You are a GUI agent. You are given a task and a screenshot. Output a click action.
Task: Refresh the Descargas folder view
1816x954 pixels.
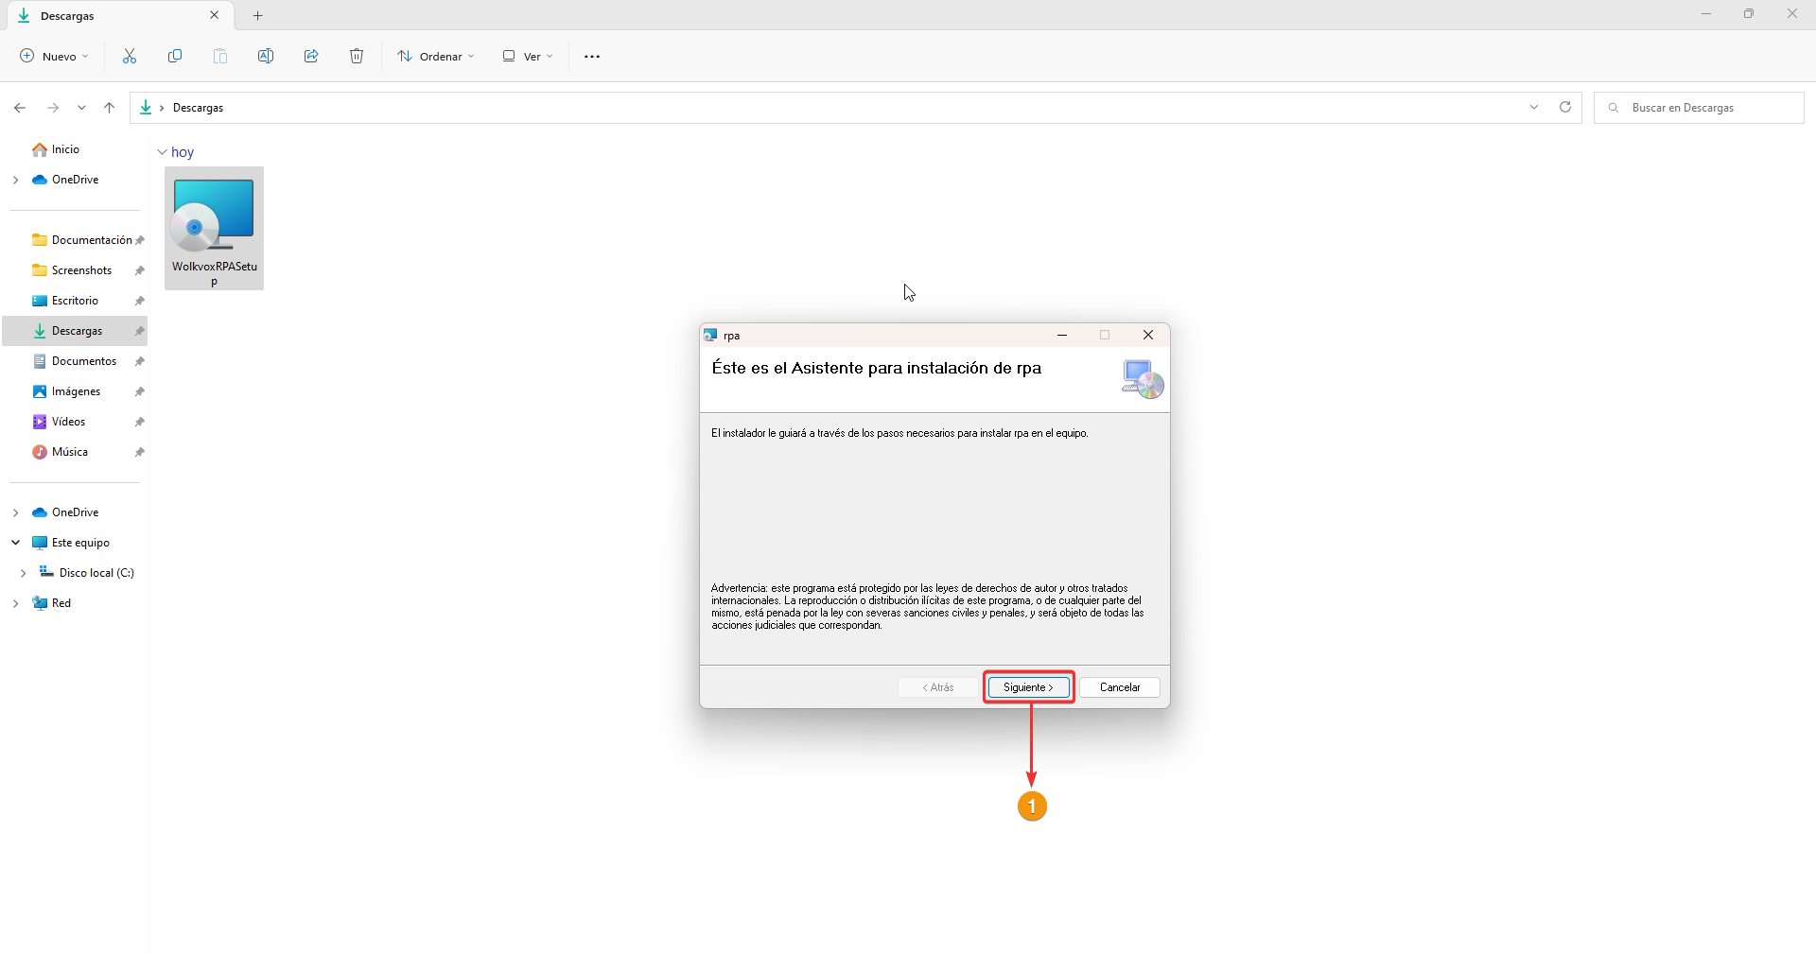pos(1565,108)
